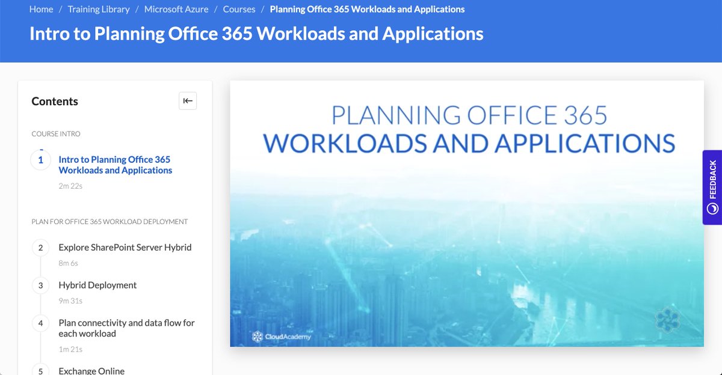Click lesson number 5 circle
The width and height of the screenshot is (722, 375).
[41, 370]
